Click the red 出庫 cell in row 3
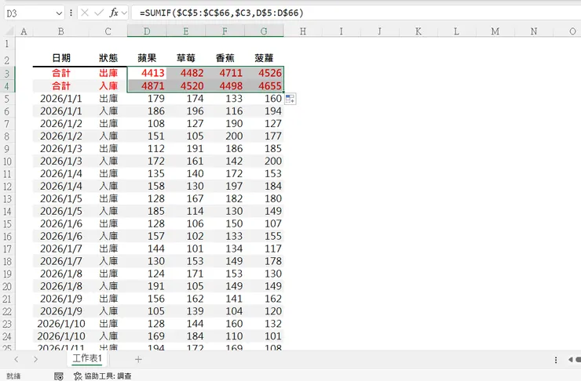The height and width of the screenshot is (381, 581). pos(108,73)
